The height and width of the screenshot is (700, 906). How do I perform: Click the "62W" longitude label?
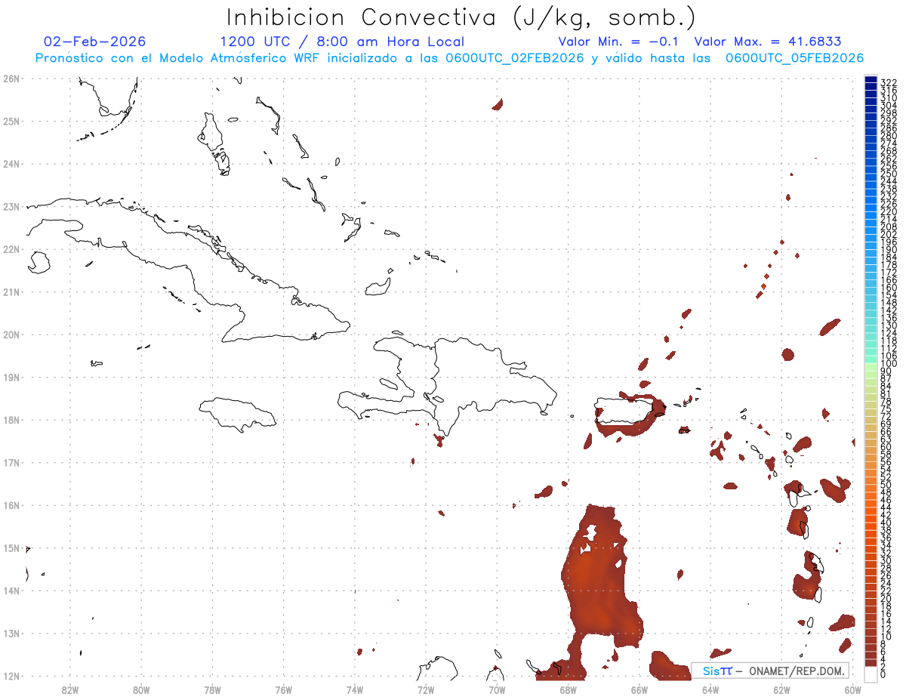click(x=781, y=689)
